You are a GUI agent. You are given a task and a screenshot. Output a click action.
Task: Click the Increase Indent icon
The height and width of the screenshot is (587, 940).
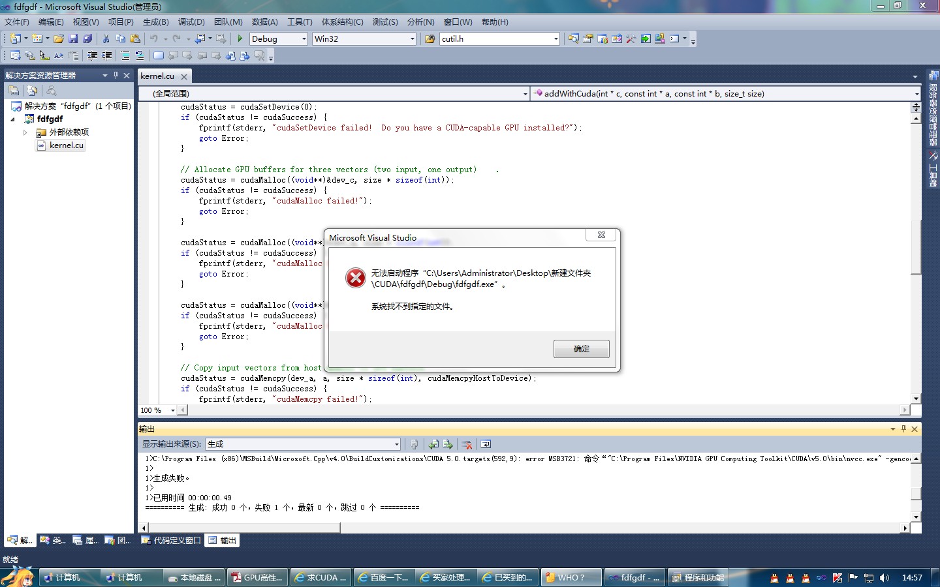[x=107, y=56]
